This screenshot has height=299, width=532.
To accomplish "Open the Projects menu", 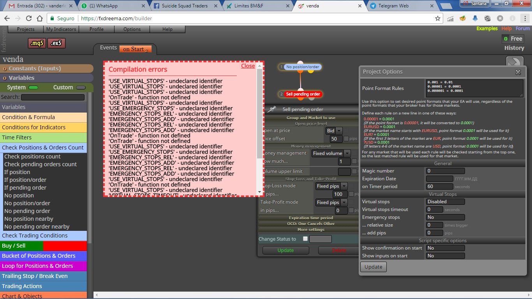I will coord(26,29).
